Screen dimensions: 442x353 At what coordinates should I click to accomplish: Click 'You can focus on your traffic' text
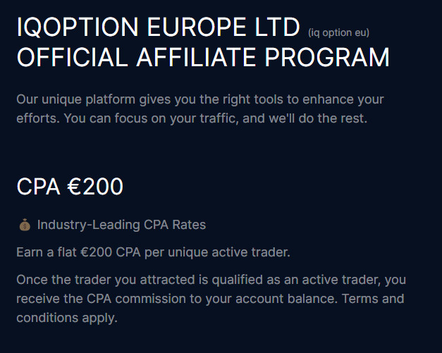(x=151, y=118)
